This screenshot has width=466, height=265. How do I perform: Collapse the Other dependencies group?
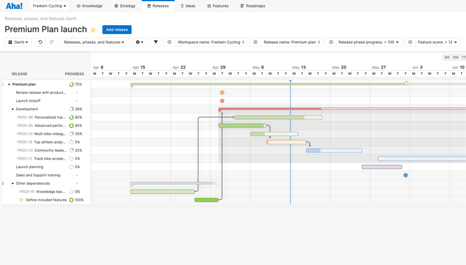pos(13,184)
